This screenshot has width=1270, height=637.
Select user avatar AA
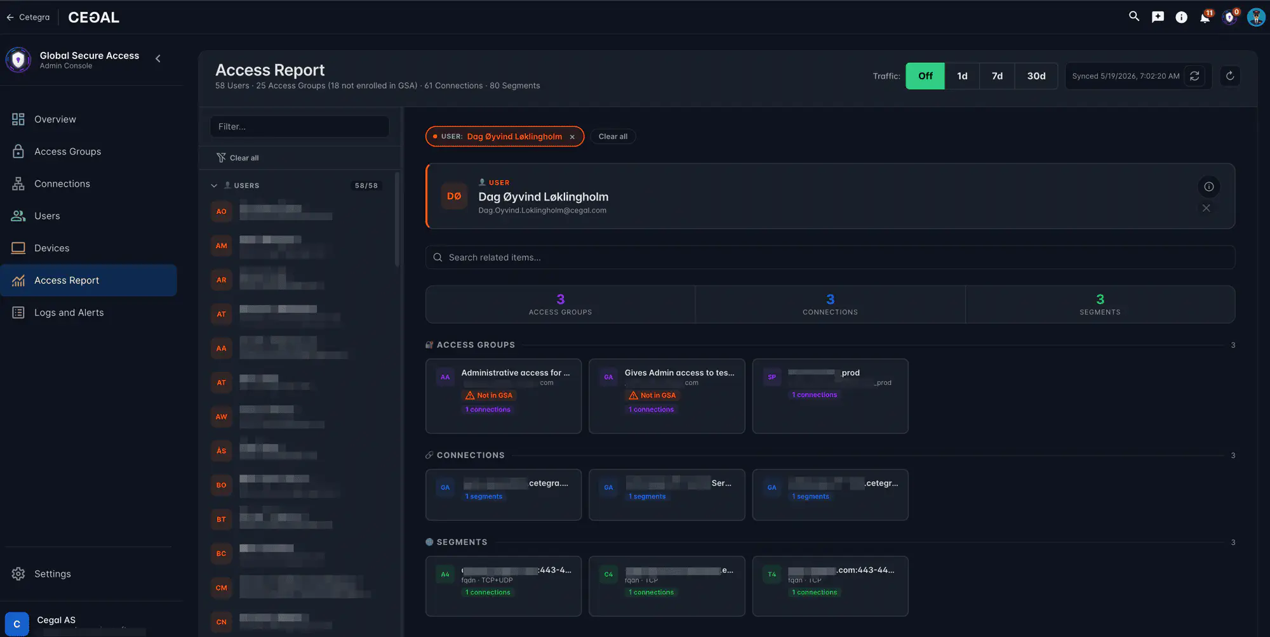tap(221, 348)
